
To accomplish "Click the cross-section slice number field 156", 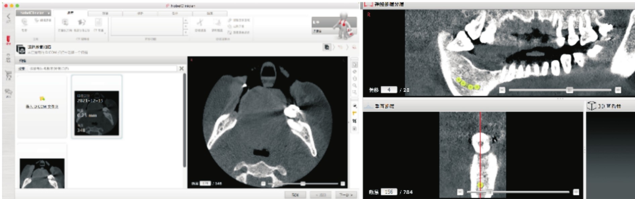I will [389, 192].
